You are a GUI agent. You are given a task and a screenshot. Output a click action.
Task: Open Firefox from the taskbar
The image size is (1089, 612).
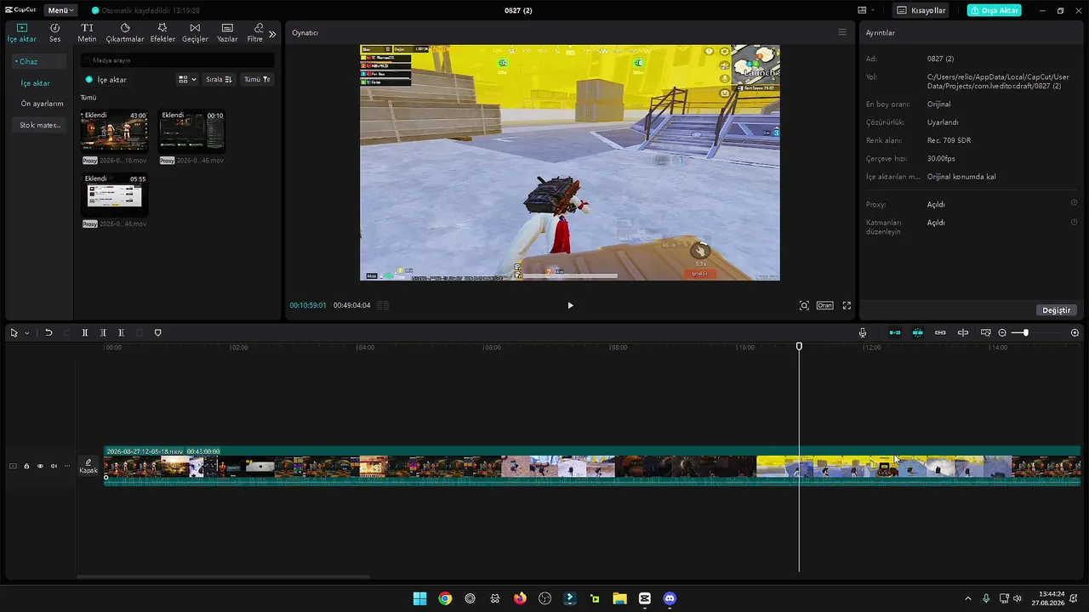click(x=520, y=598)
